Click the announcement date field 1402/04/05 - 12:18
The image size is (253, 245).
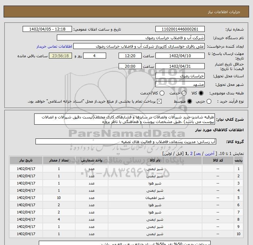[x=47, y=29]
